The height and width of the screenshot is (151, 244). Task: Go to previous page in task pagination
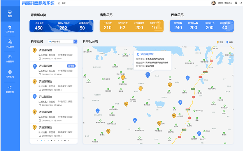[x=38, y=140]
